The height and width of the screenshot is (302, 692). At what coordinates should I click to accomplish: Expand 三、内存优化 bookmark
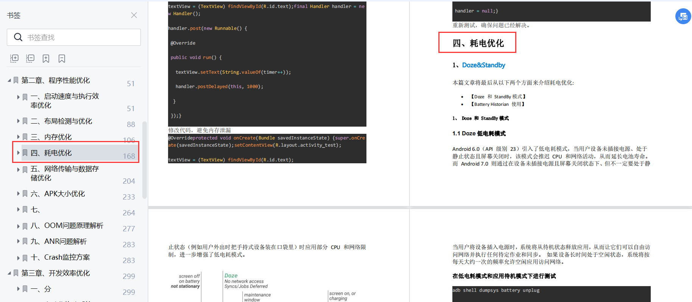tap(18, 137)
